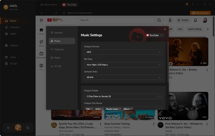Open the mail envelope icon in sidebar
Image resolution: width=215 pixels, height=136 pixels.
[28, 128]
